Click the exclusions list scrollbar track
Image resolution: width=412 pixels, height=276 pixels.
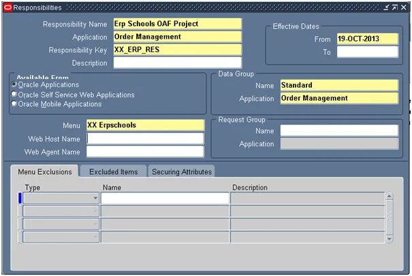(389, 218)
